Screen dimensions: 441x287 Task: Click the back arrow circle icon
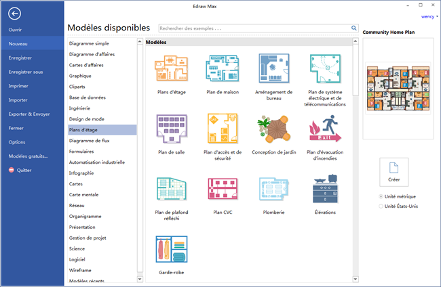coord(14,13)
